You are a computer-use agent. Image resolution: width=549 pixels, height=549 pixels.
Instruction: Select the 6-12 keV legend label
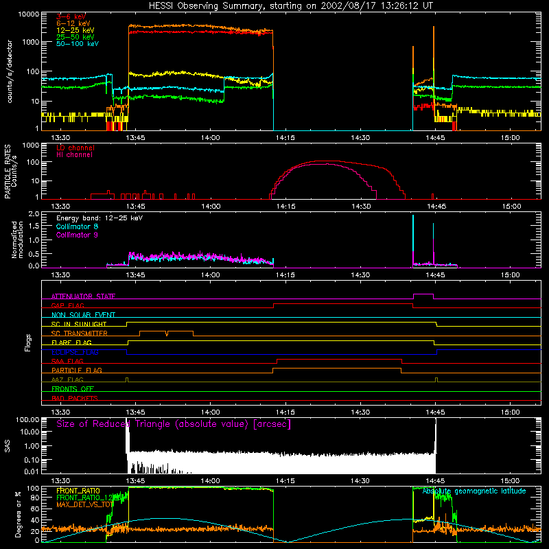tap(73, 23)
